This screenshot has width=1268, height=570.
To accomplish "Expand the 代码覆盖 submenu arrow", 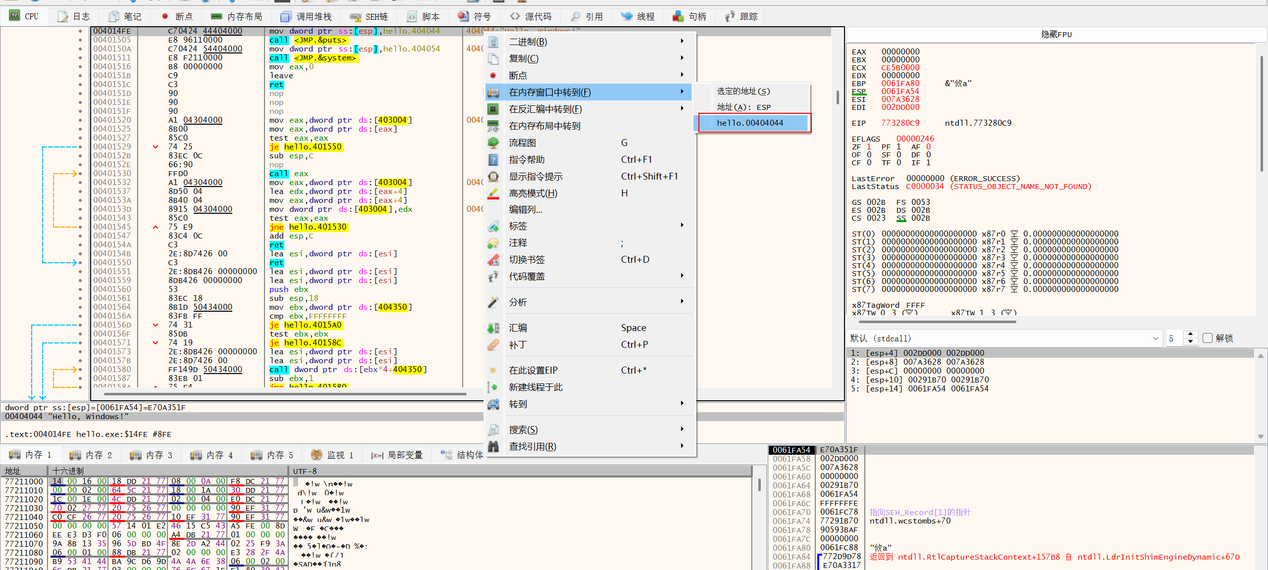I will click(x=682, y=276).
